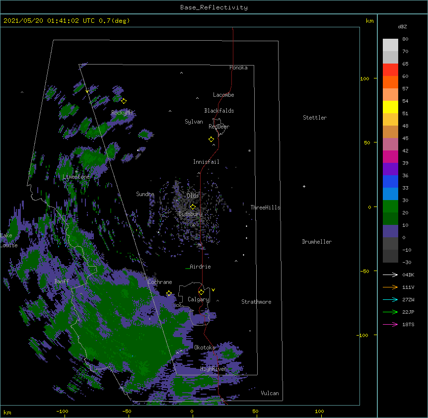Click the 18TS legend label
The image size is (428, 418).
(408, 324)
